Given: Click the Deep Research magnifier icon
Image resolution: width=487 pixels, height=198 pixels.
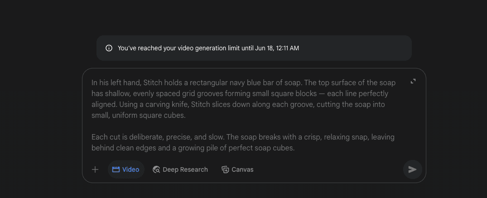Looking at the screenshot, I should coord(157,169).
